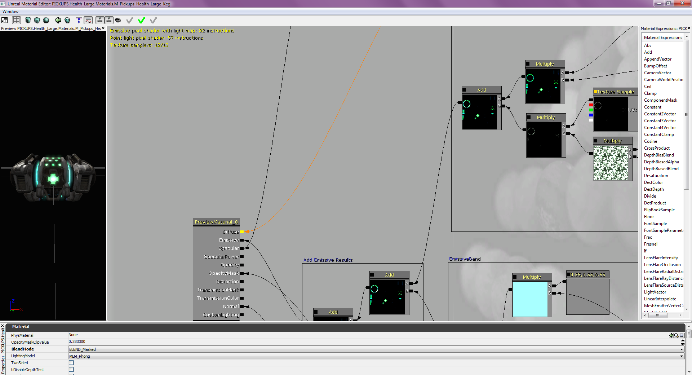The height and width of the screenshot is (375, 692).
Task: Toggle the preview grid icon
Action: [17, 20]
